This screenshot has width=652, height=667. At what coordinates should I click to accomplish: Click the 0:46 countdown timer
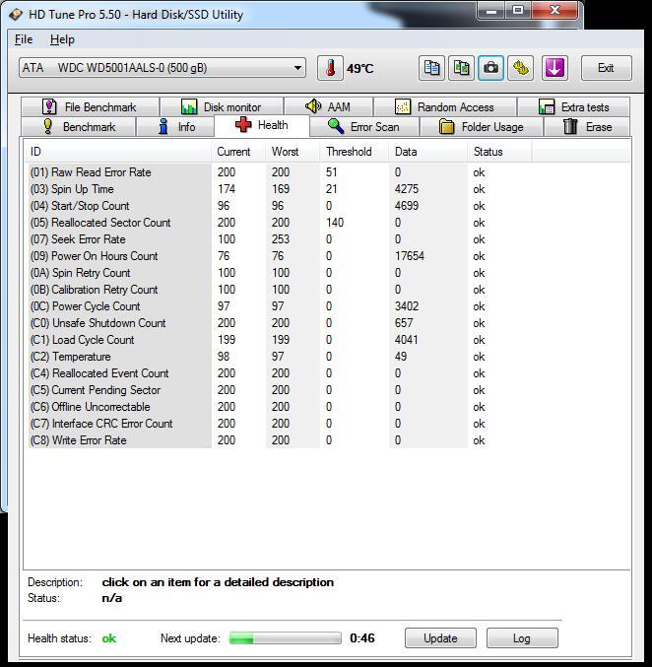pyautogui.click(x=362, y=638)
